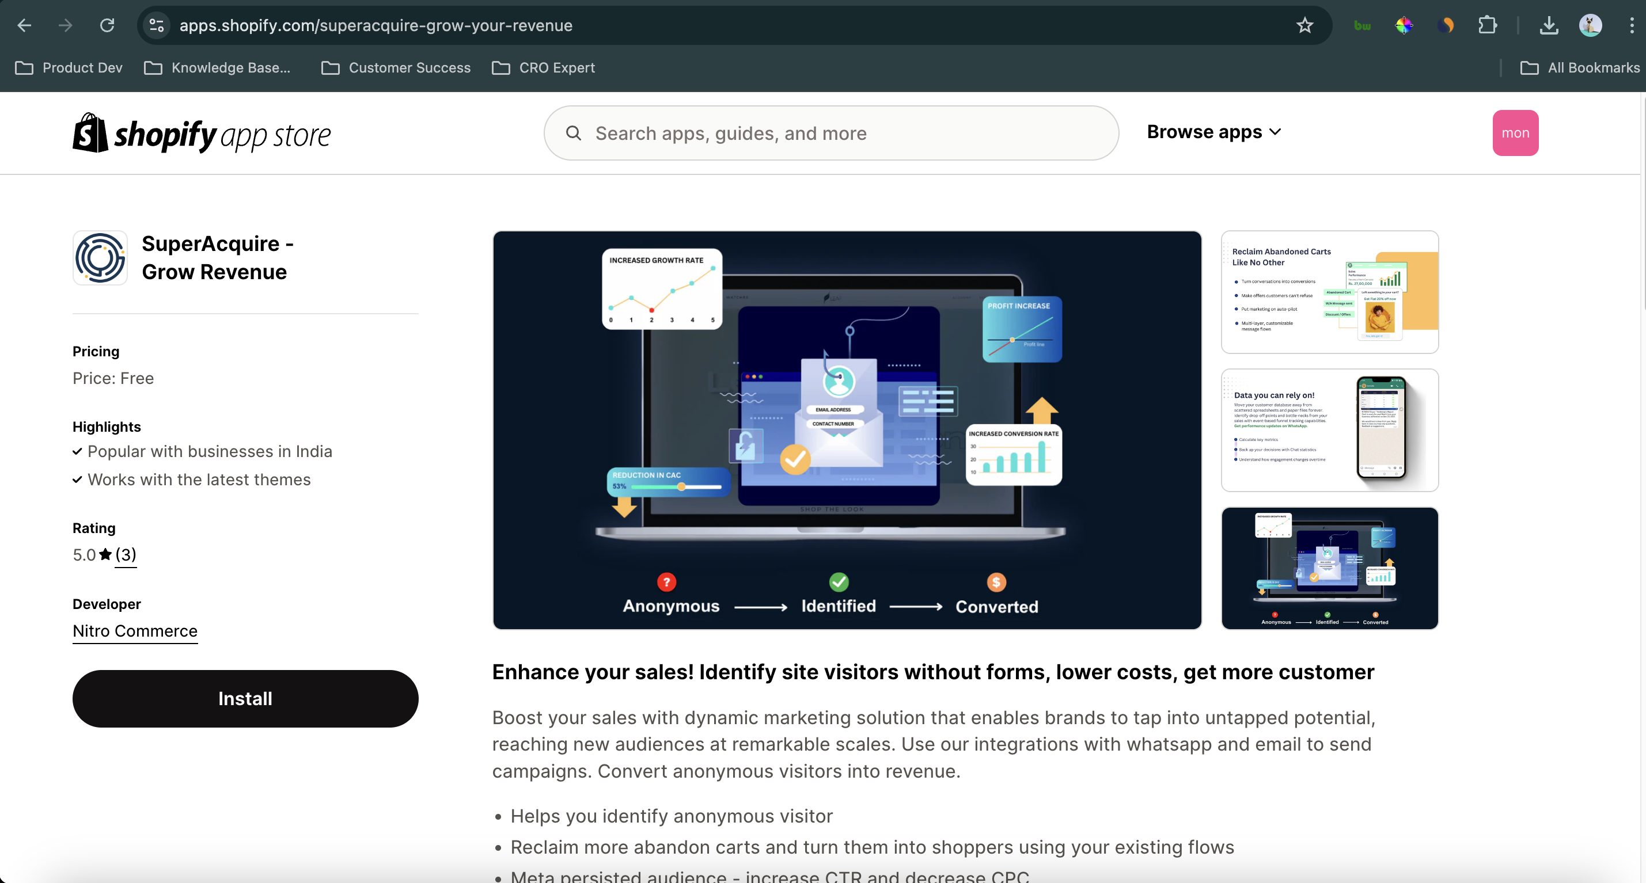
Task: Open the Chrome three-dot menu
Action: (x=1631, y=25)
